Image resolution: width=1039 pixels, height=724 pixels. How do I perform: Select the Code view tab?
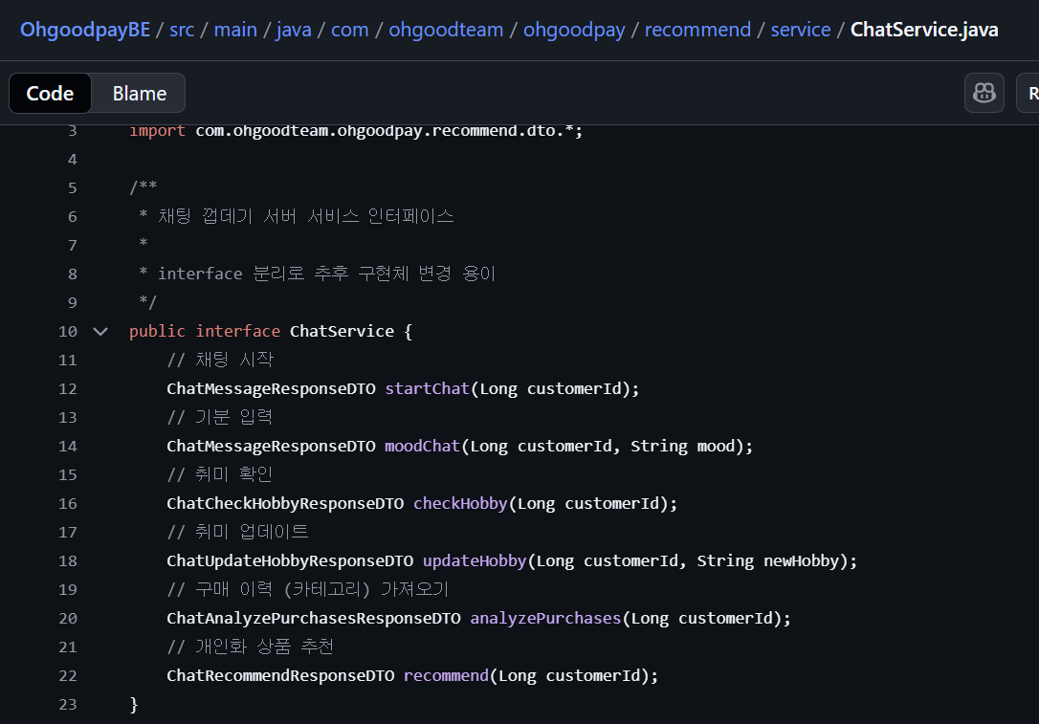click(x=50, y=94)
